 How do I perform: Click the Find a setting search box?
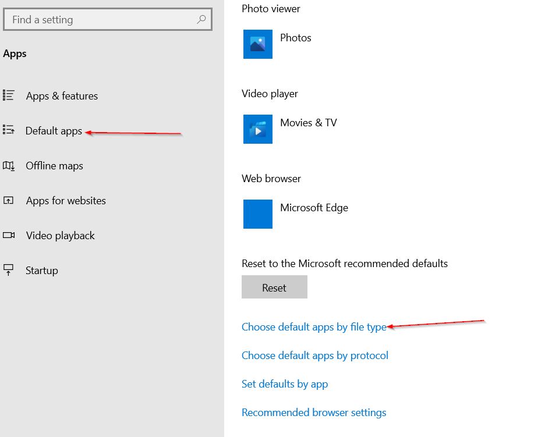pyautogui.click(x=108, y=19)
